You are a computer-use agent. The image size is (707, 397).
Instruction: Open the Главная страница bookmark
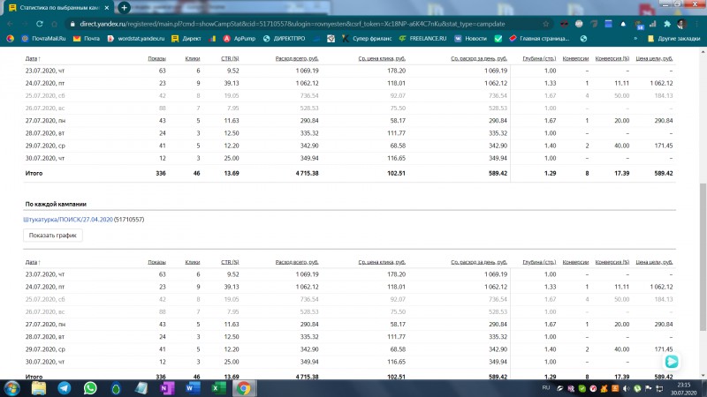[539, 39]
